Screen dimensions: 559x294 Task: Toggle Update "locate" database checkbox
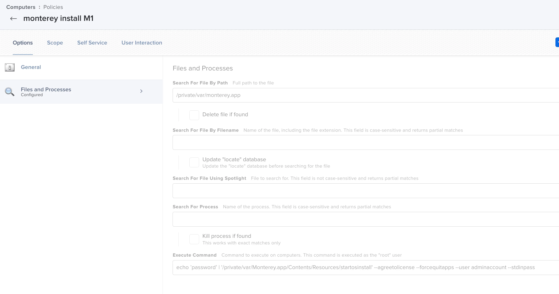[194, 162]
